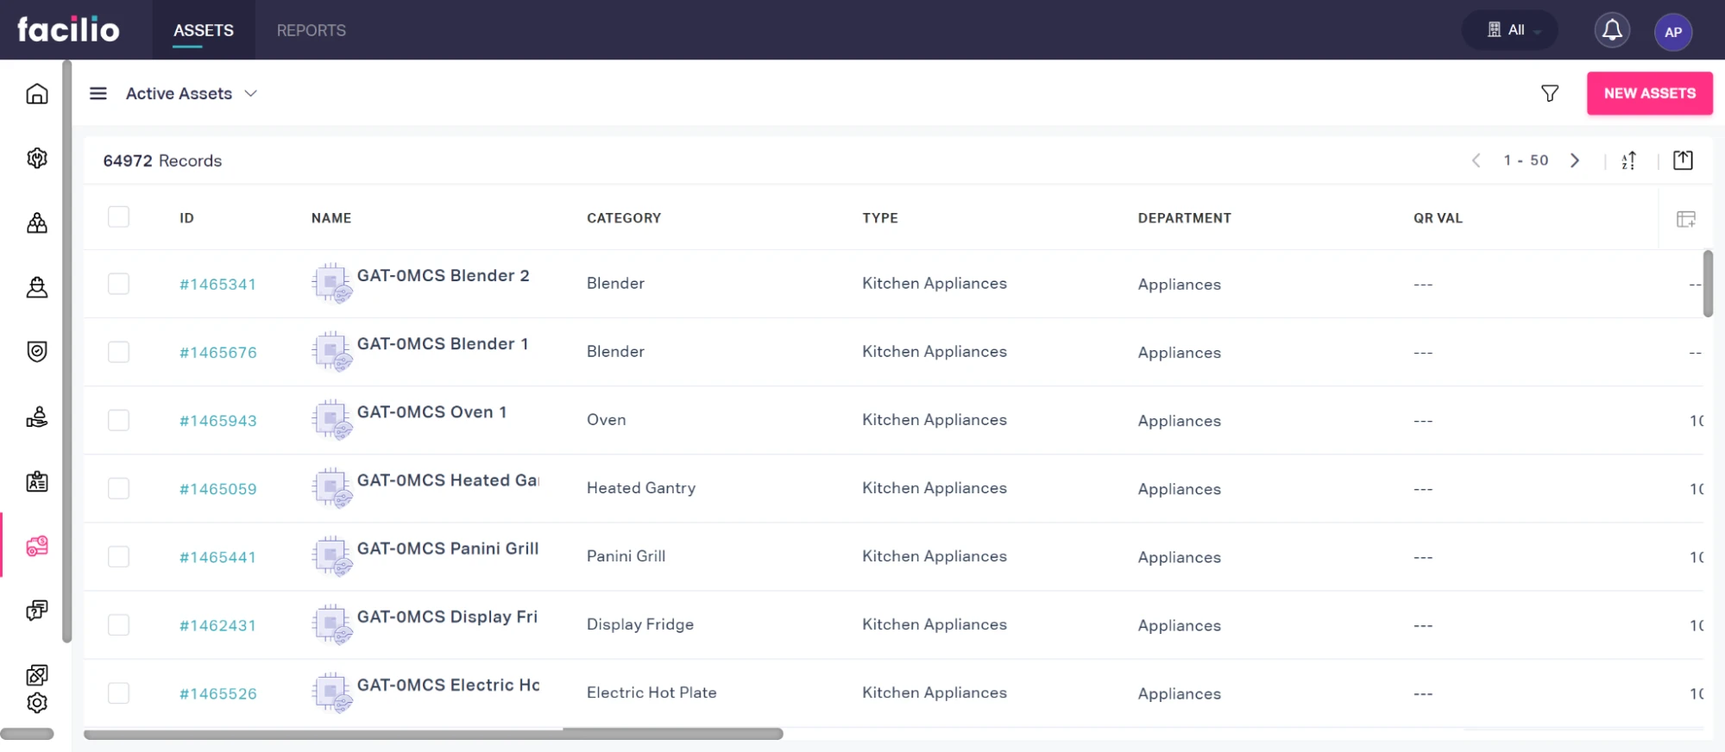Go to the next page of records
The width and height of the screenshot is (1725, 752).
pos(1575,160)
